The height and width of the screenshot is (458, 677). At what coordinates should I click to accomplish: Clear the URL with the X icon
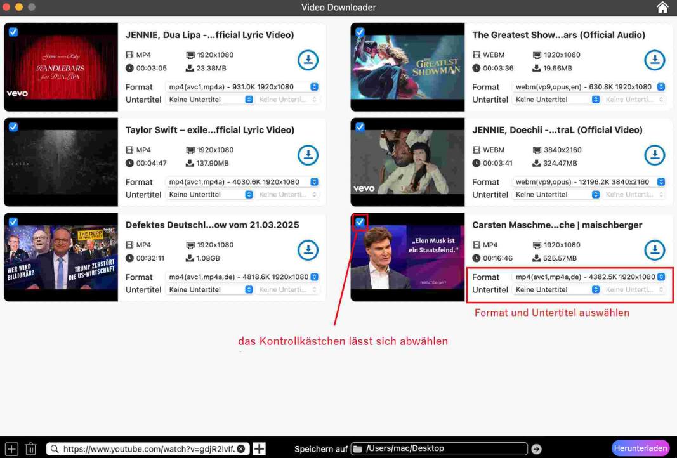coord(241,449)
